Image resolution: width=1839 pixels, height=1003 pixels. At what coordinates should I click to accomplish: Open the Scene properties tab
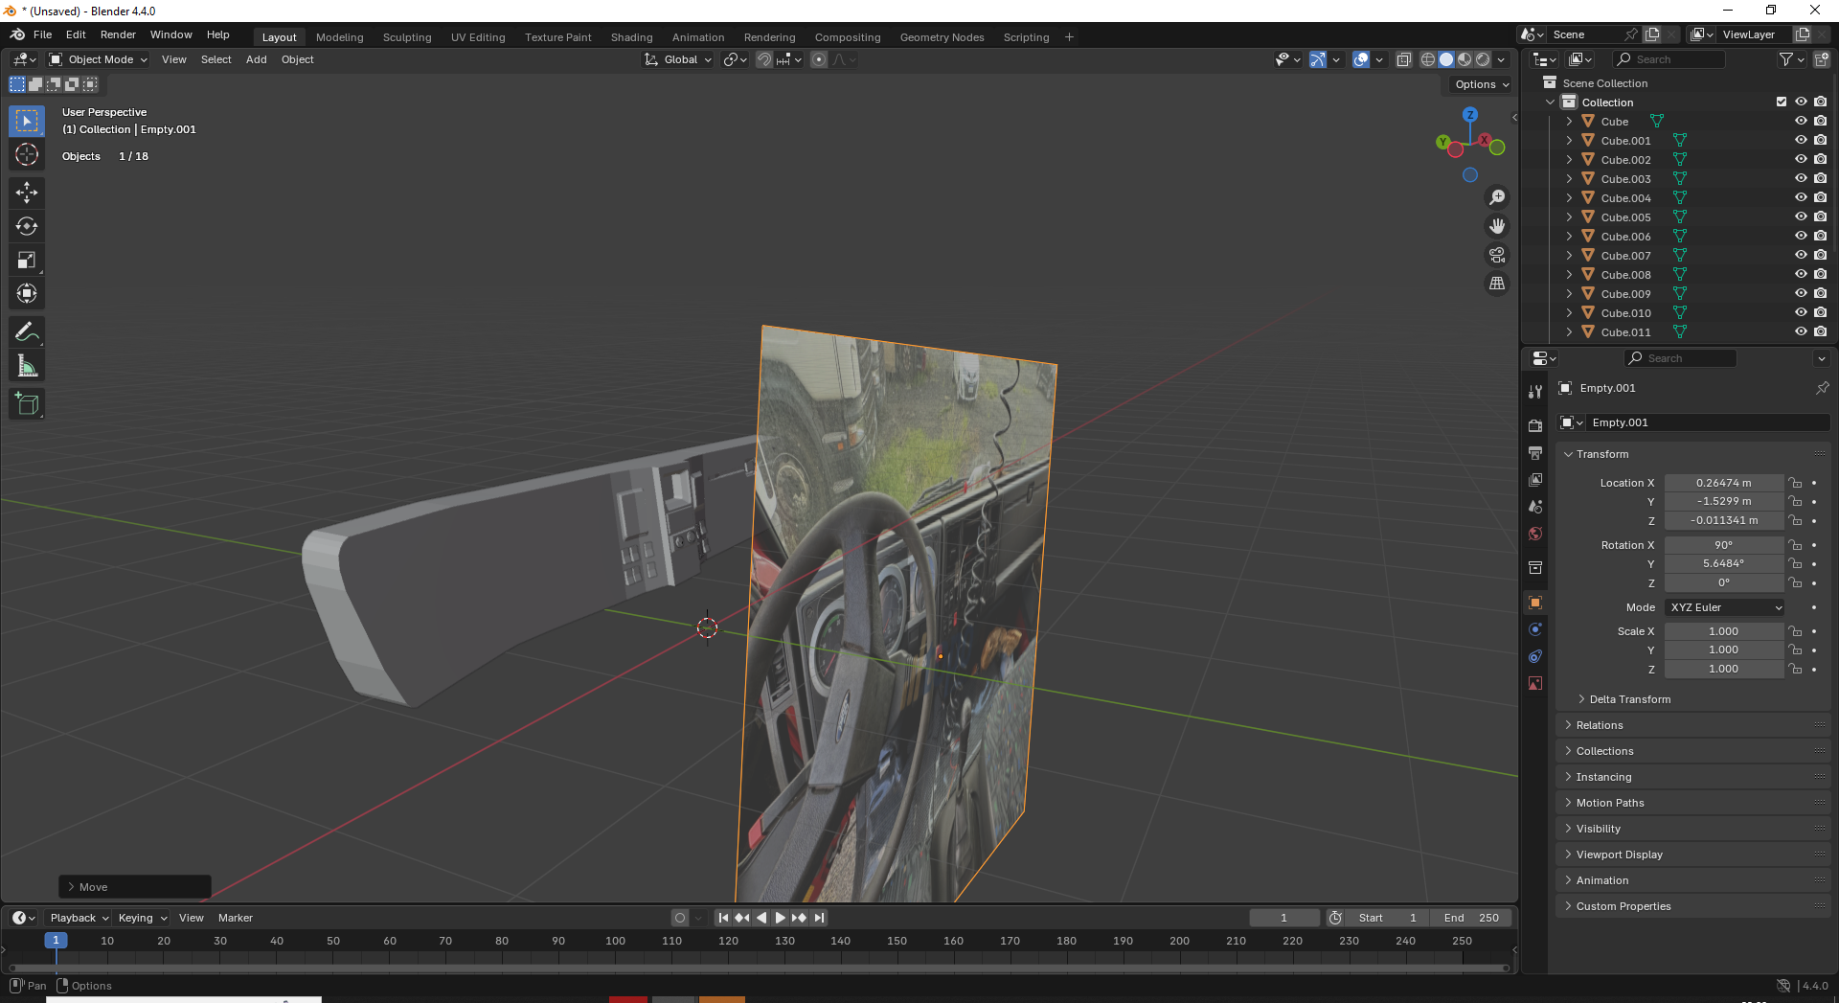click(1535, 506)
